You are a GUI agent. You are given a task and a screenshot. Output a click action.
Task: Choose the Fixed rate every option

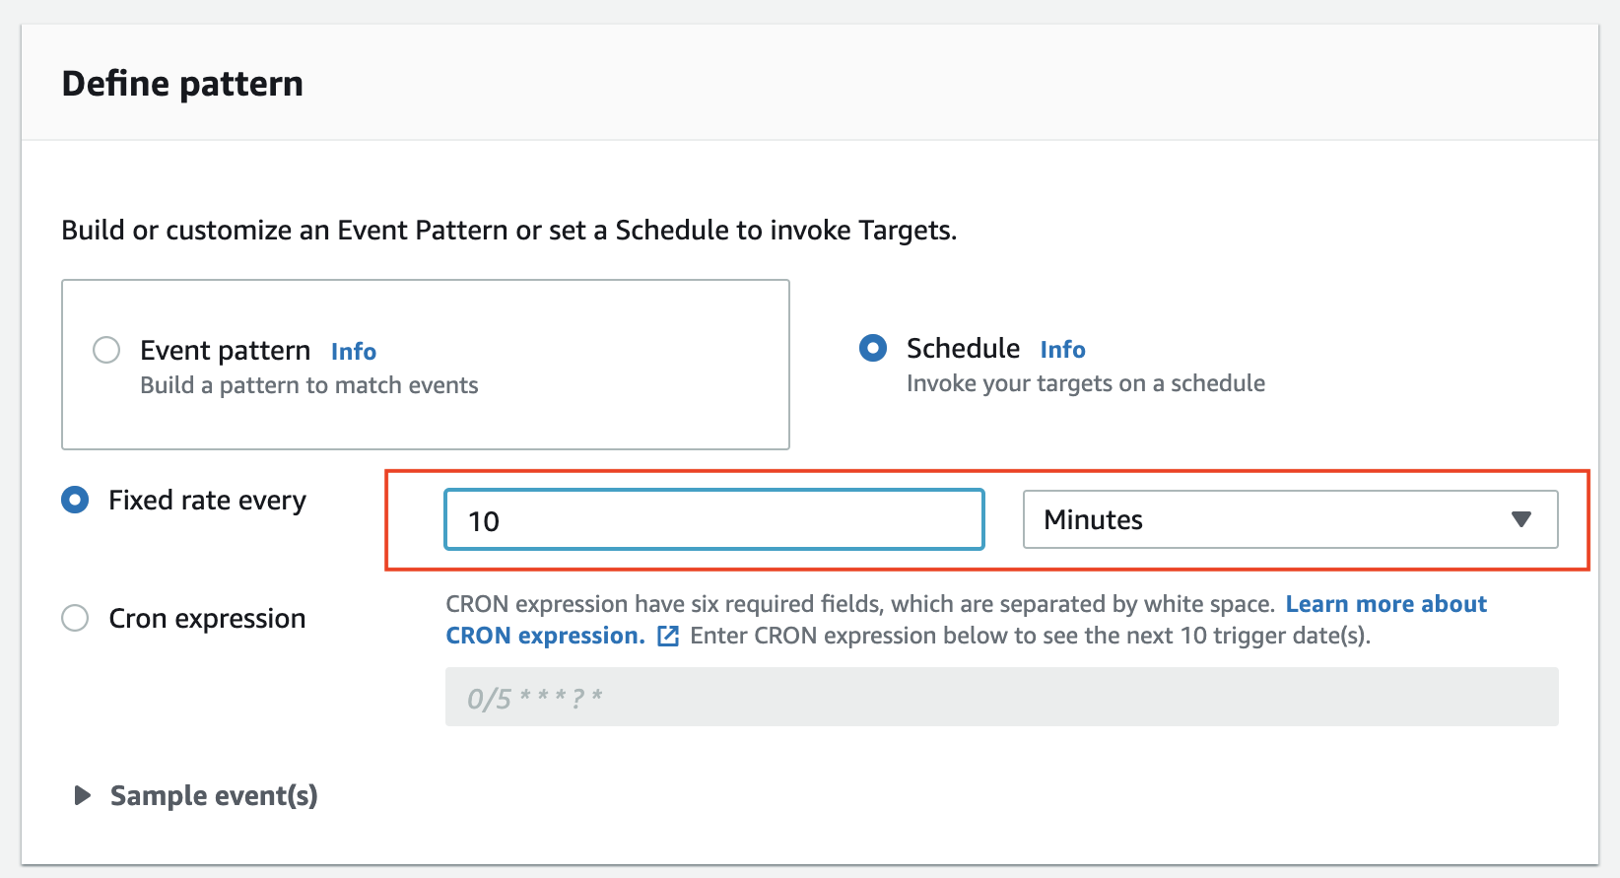coord(74,500)
